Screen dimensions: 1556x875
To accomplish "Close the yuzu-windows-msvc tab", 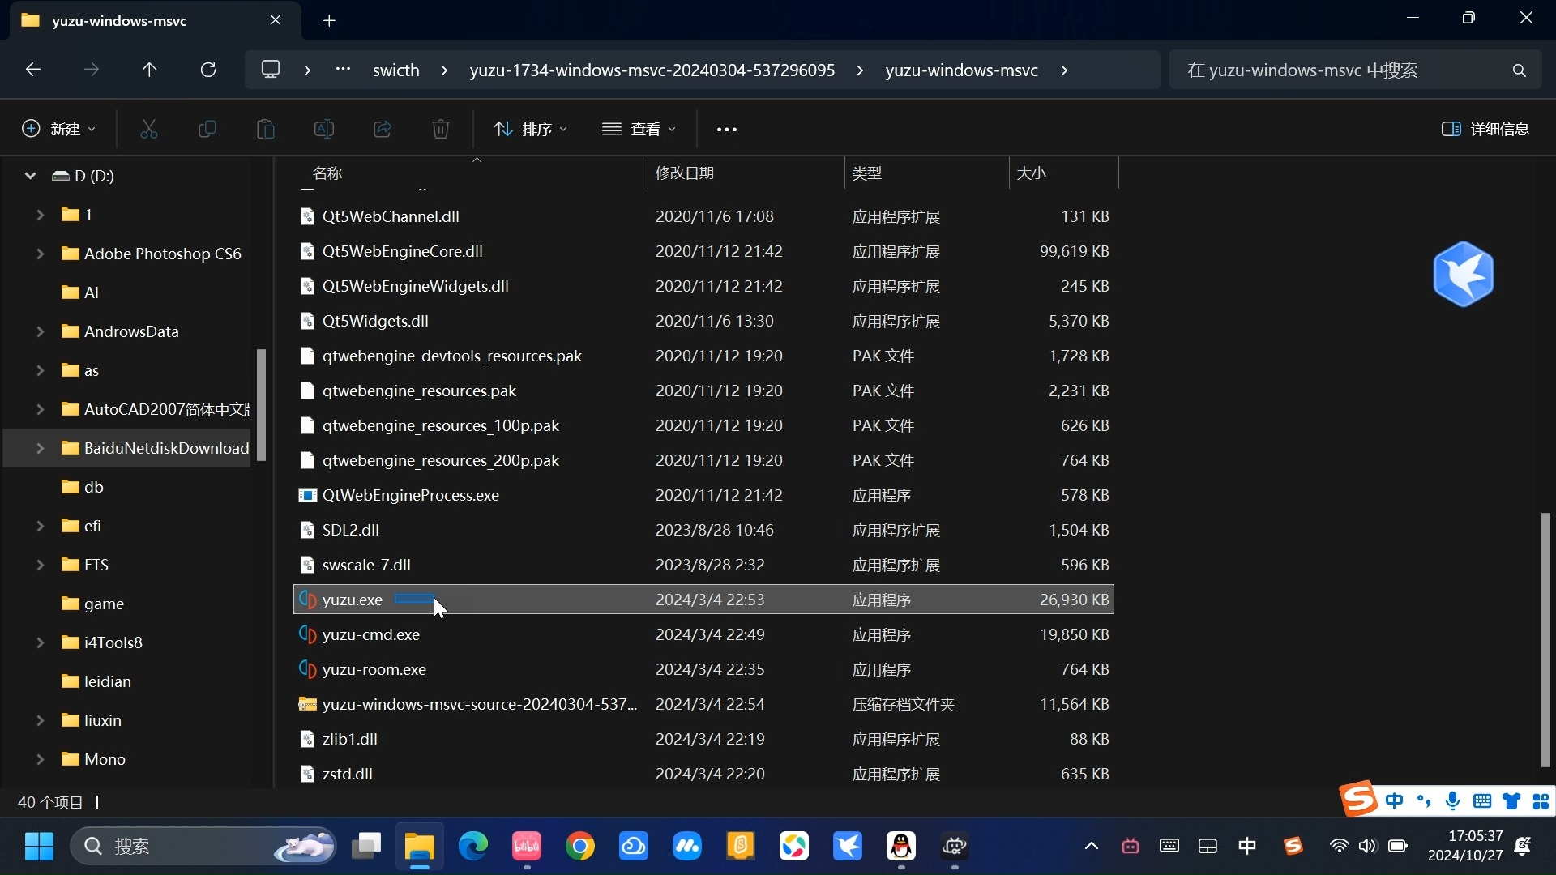I will [x=276, y=20].
